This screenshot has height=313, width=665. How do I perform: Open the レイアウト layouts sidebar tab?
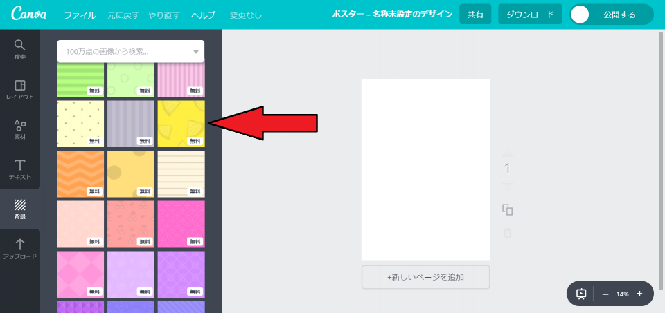pyautogui.click(x=20, y=90)
